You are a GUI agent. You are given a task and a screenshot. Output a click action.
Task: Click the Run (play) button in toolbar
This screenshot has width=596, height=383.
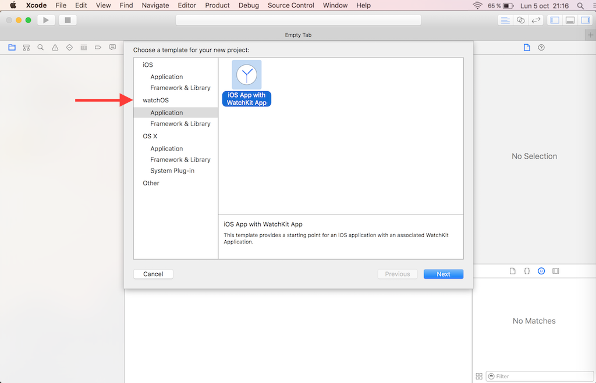(46, 20)
